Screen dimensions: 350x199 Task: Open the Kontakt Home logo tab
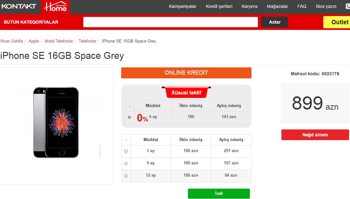tap(55, 7)
